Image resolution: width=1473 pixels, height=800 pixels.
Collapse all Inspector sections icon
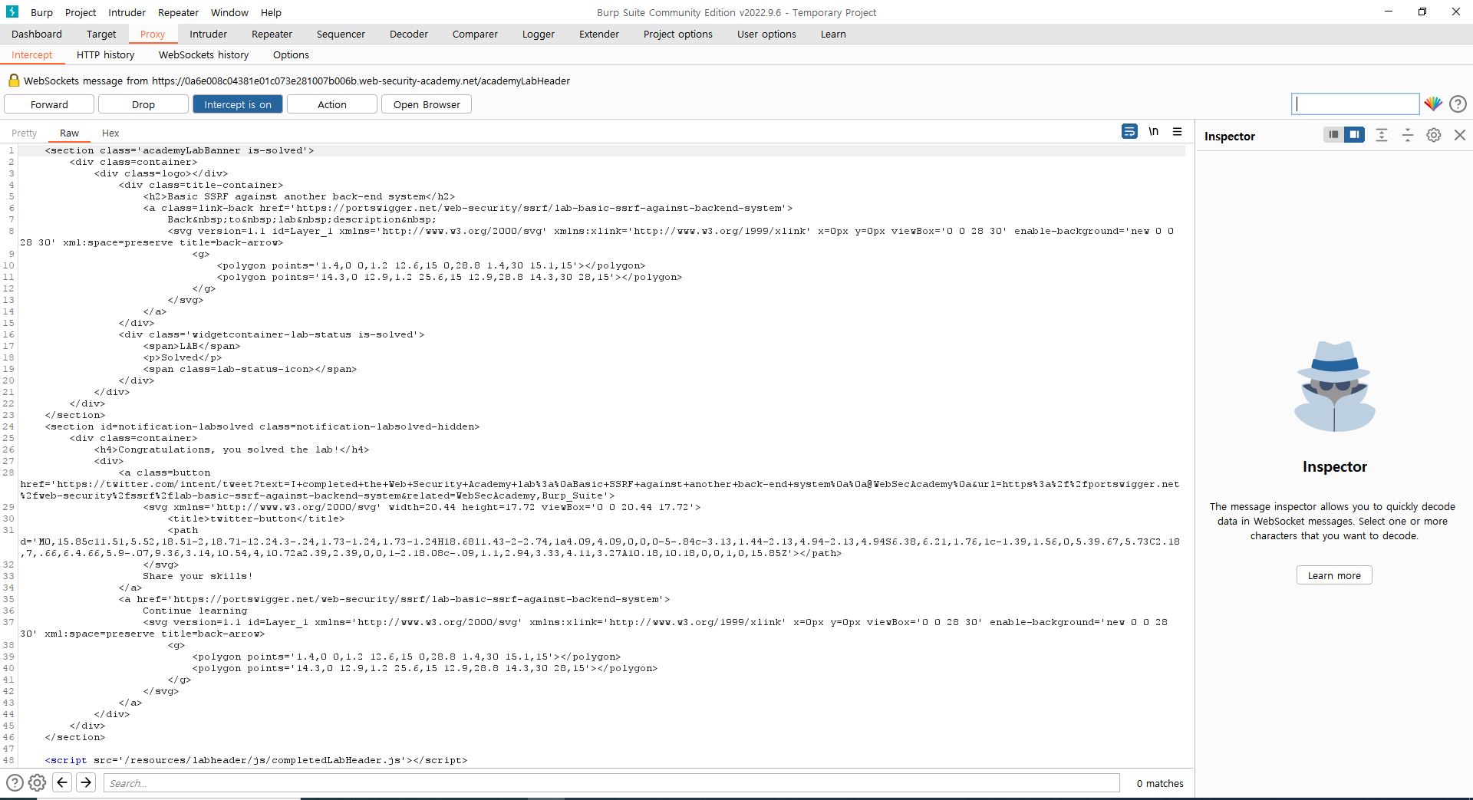pos(1408,135)
